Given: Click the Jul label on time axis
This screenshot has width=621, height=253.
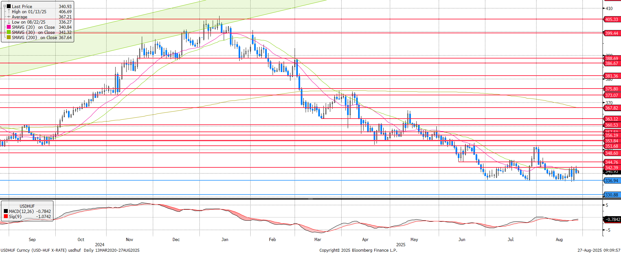Looking at the screenshot, I should pyautogui.click(x=511, y=239).
